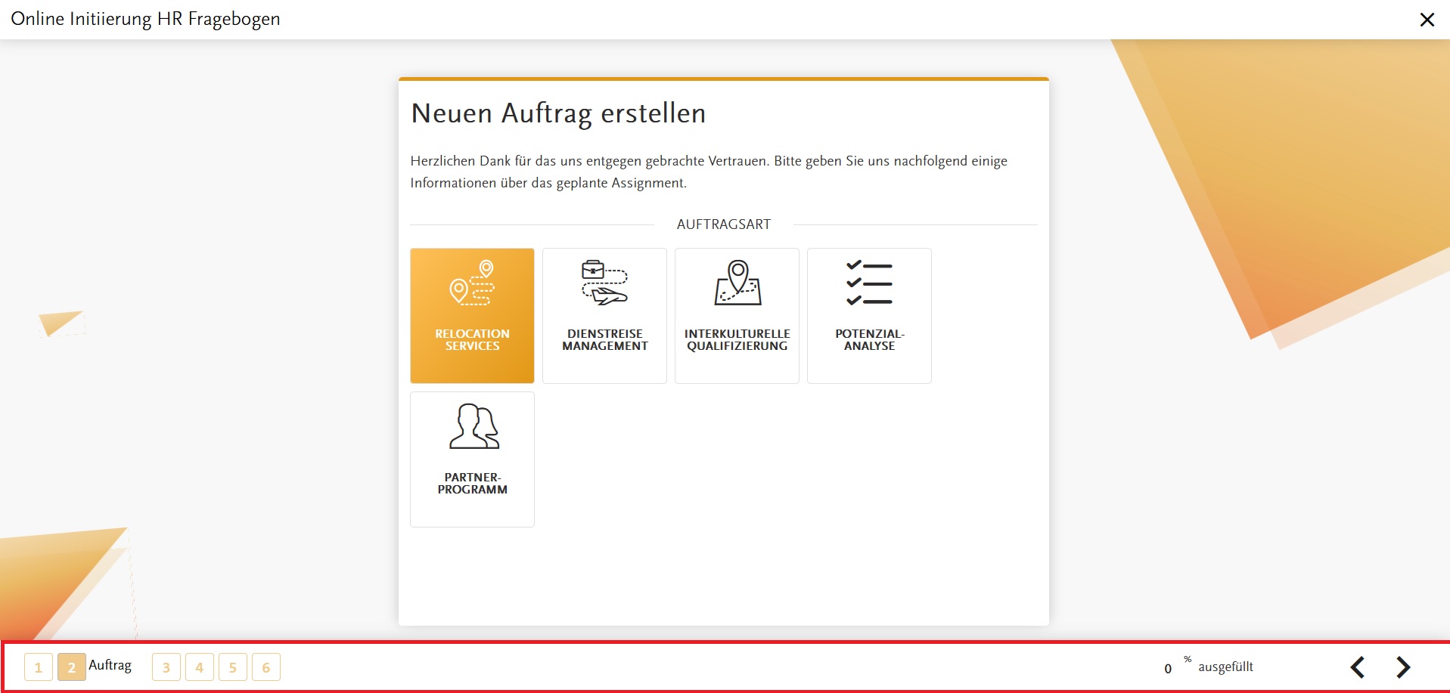Go to the previous page arrow
Viewport: 1450px width, 693px height.
tap(1358, 667)
